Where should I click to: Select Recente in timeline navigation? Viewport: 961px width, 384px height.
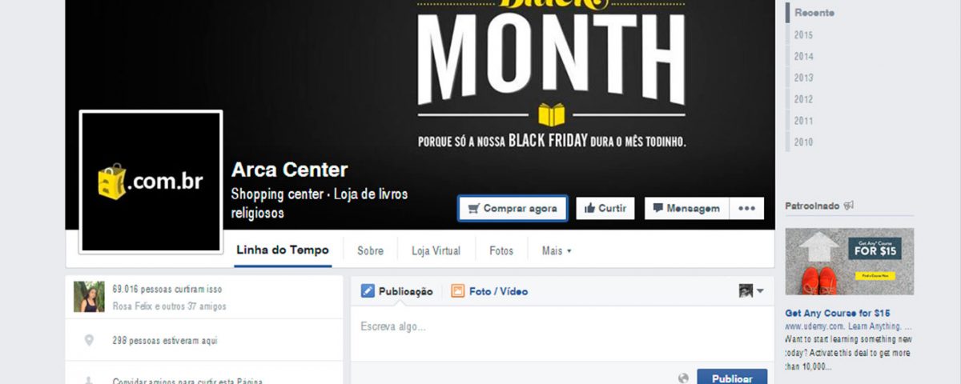[814, 13]
